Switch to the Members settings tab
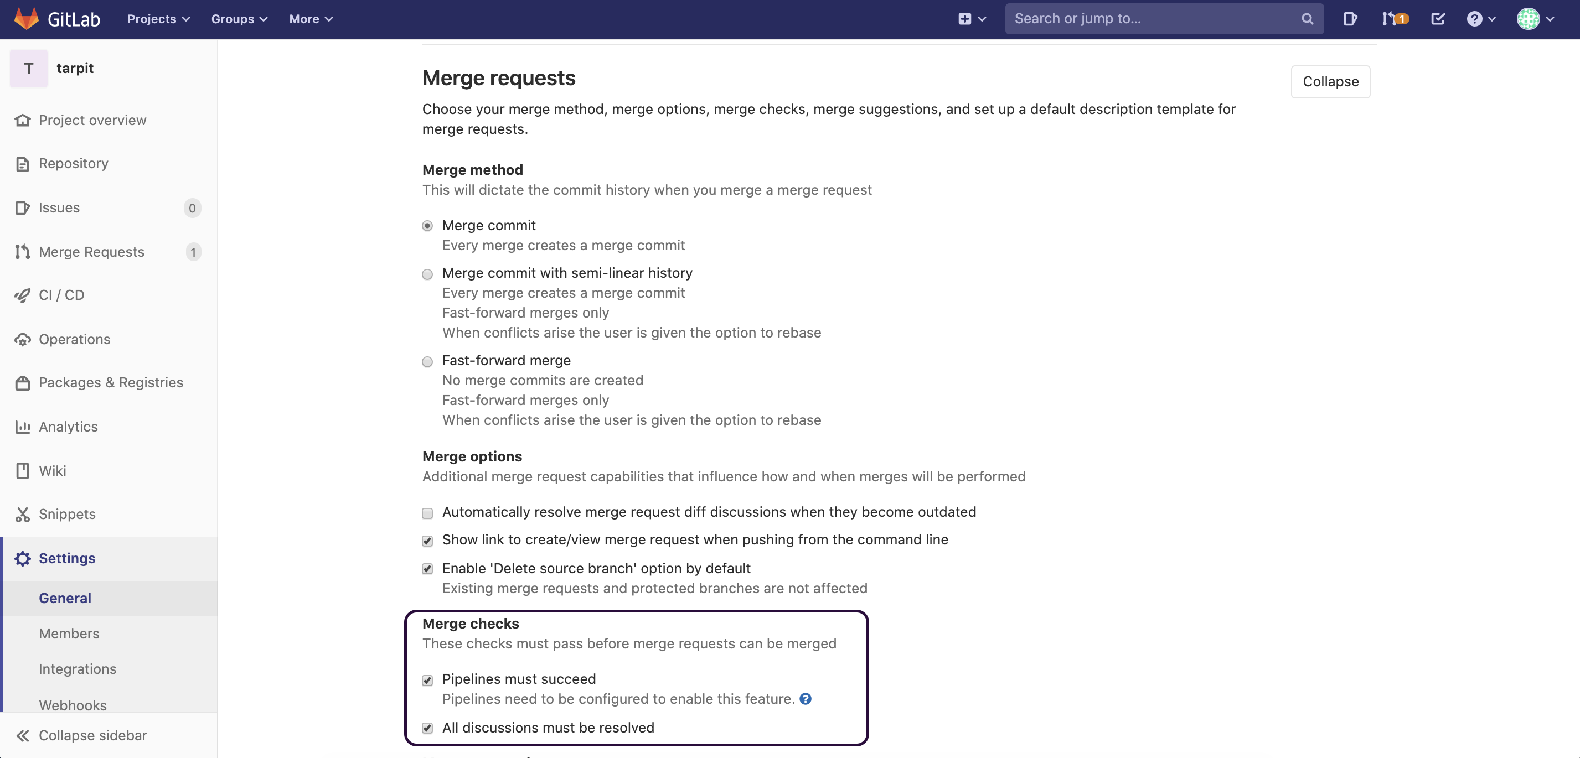The image size is (1580, 758). point(69,634)
